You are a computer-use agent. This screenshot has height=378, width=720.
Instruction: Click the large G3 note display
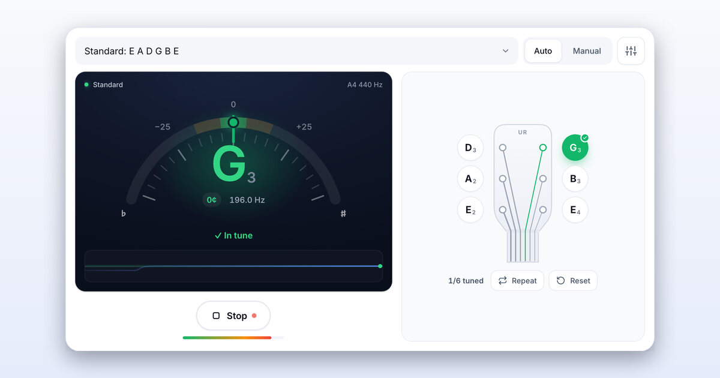[x=234, y=165]
